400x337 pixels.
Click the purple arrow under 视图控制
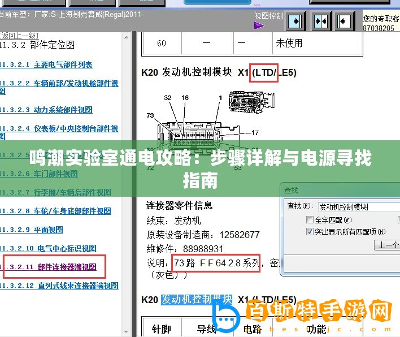click(259, 25)
